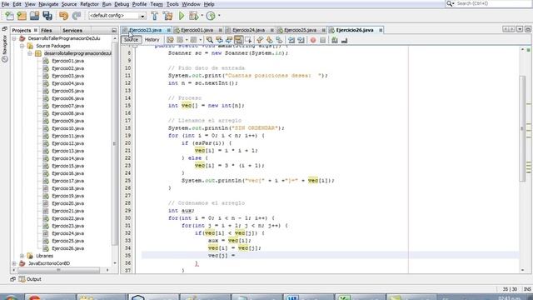
Task: Click the New Project toolbar icon
Action: click(x=22, y=16)
